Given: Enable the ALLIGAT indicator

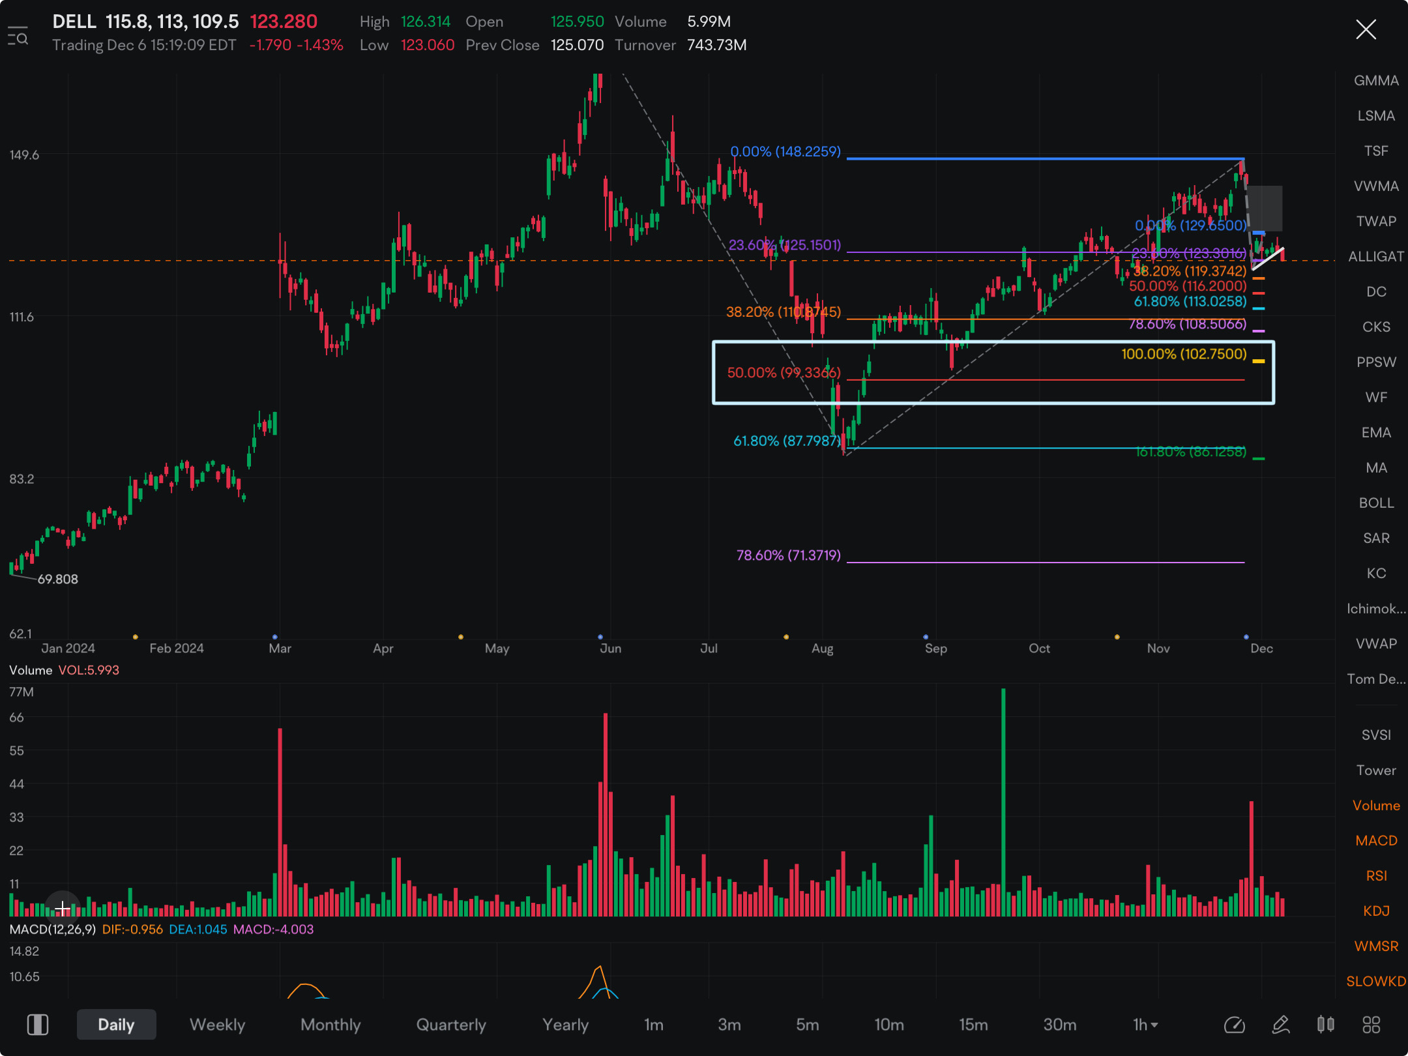Looking at the screenshot, I should [1376, 257].
